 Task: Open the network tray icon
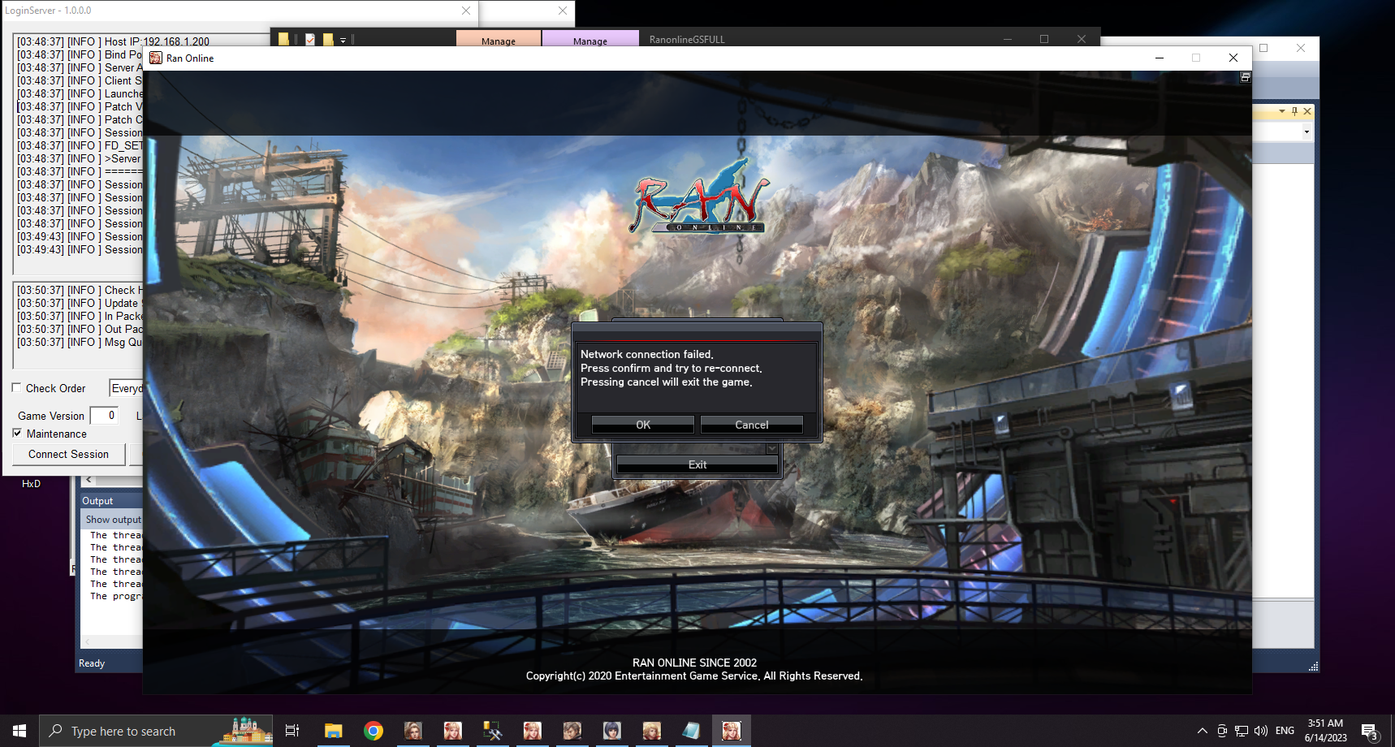coord(1242,731)
